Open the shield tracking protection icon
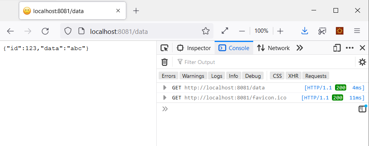The height and width of the screenshot is (146, 369). [68, 31]
